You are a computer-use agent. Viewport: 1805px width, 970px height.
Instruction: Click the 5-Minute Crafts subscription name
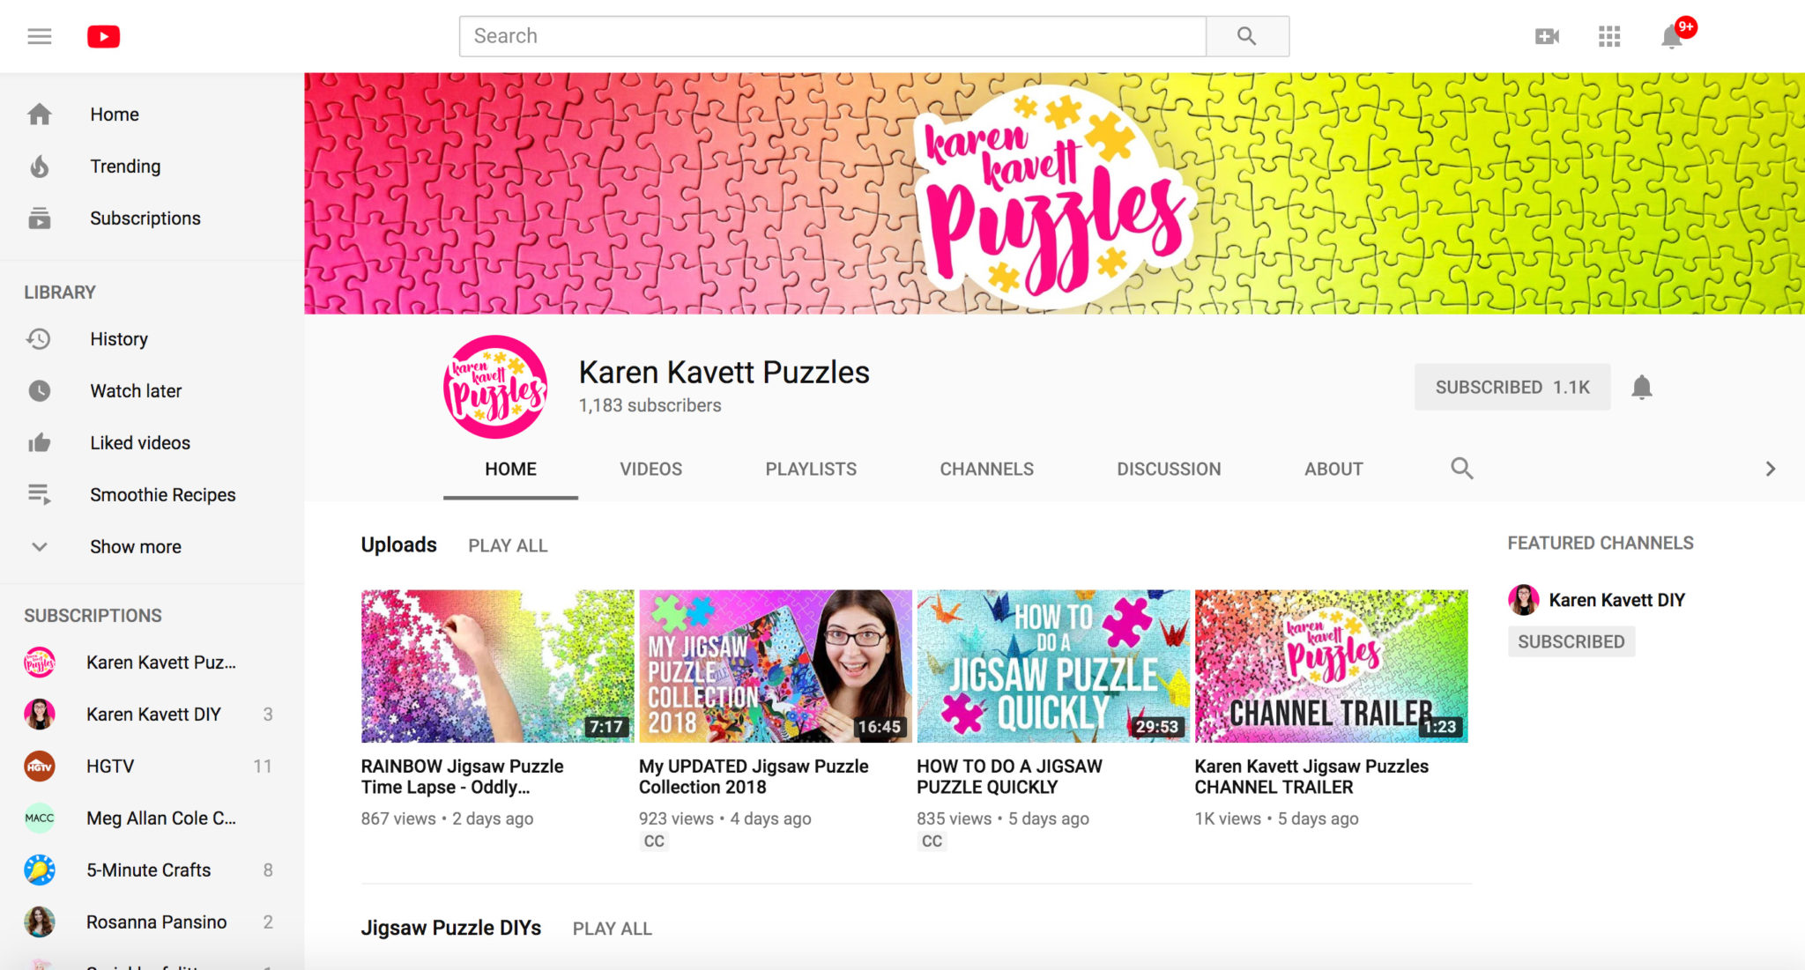[x=148, y=870]
